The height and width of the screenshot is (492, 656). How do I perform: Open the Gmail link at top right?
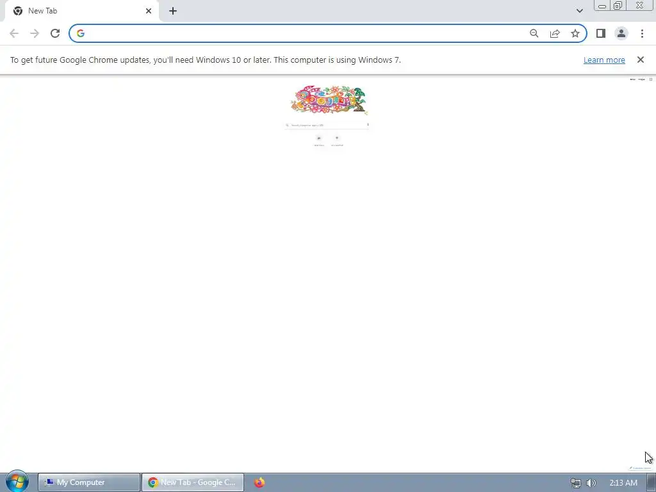[632, 79]
